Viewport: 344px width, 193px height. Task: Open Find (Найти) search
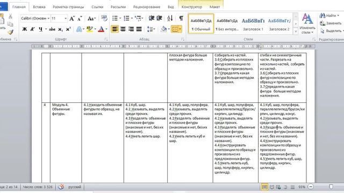[329, 16]
